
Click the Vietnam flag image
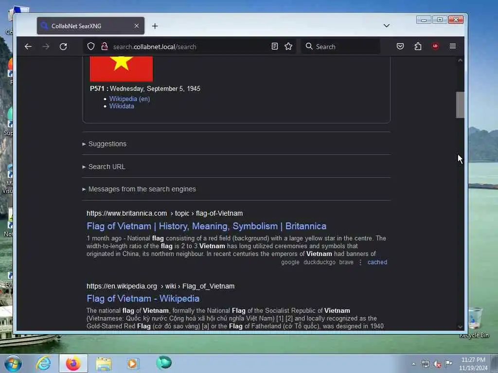[x=121, y=69]
